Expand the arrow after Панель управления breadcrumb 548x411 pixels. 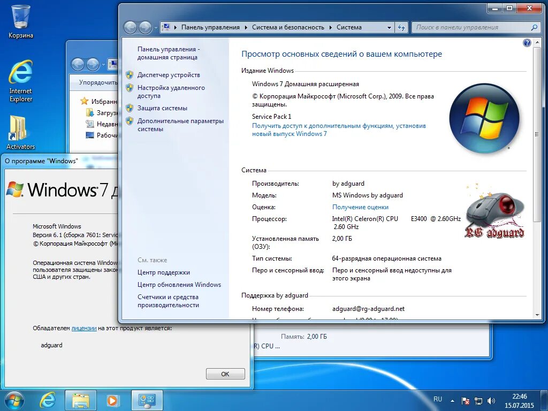coord(246,27)
